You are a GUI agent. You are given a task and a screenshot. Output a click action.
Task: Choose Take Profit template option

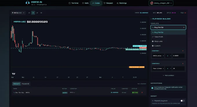click(168, 37)
